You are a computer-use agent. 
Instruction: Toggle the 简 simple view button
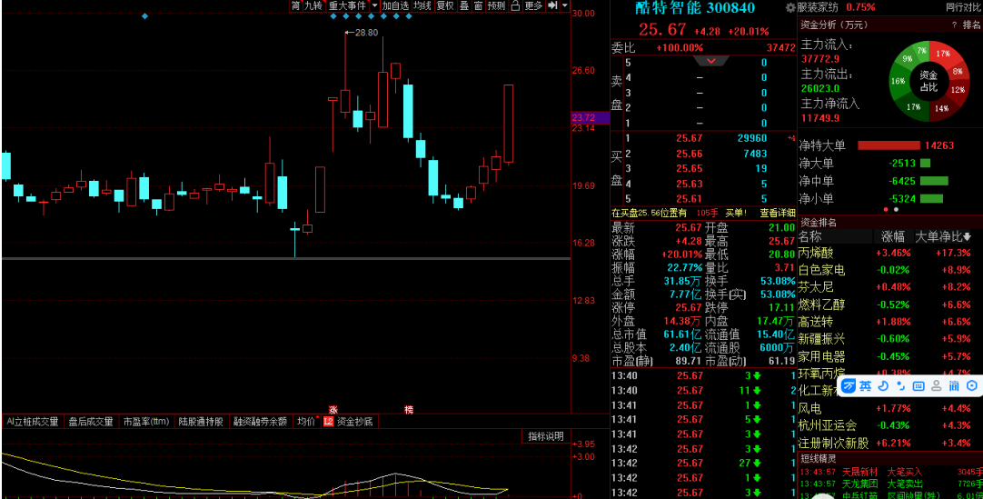[295, 5]
